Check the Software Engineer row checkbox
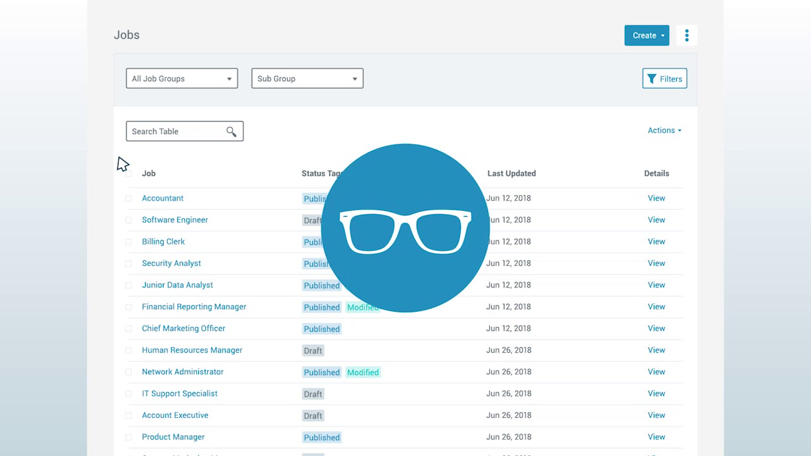The height and width of the screenshot is (456, 811). (x=129, y=220)
